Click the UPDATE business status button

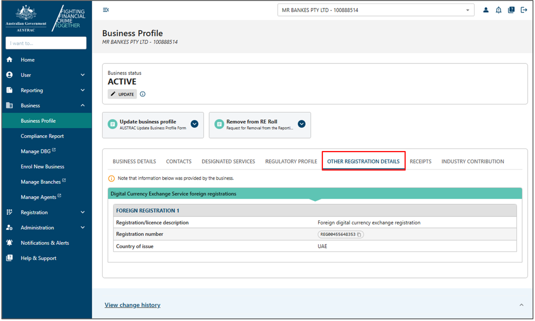click(x=122, y=94)
